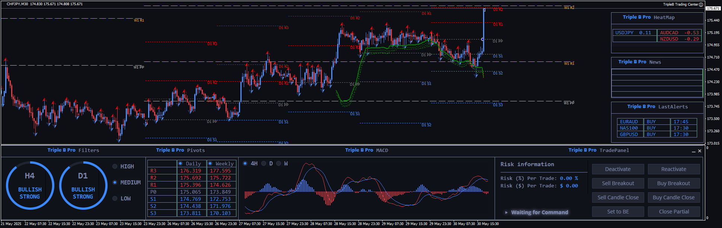The image size is (722, 228).
Task: Minimize the Triple B Pro TradePanel
Action: point(693,151)
